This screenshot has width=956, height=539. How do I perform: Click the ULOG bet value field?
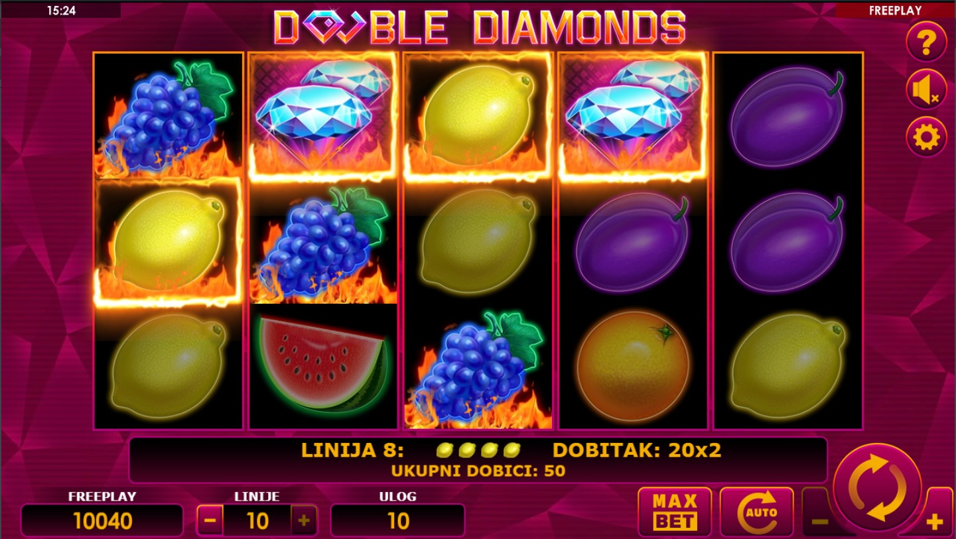pyautogui.click(x=397, y=520)
